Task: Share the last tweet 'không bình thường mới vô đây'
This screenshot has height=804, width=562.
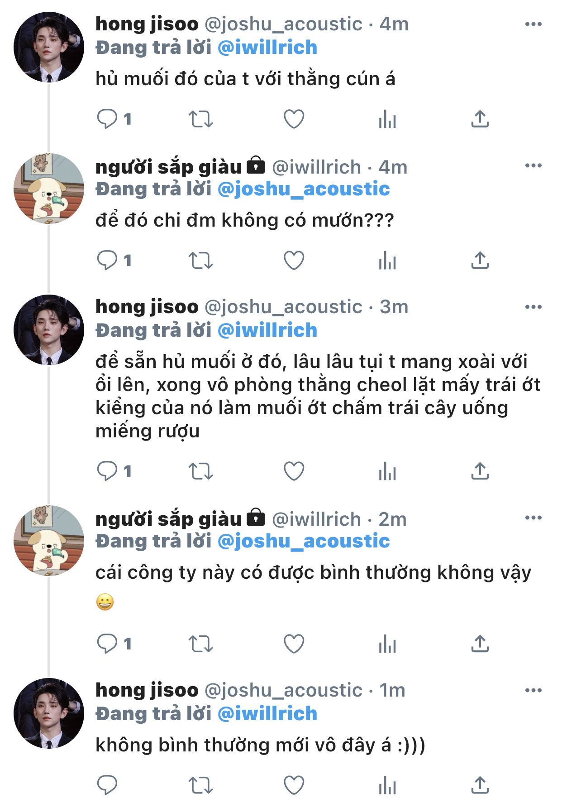Action: tap(480, 785)
